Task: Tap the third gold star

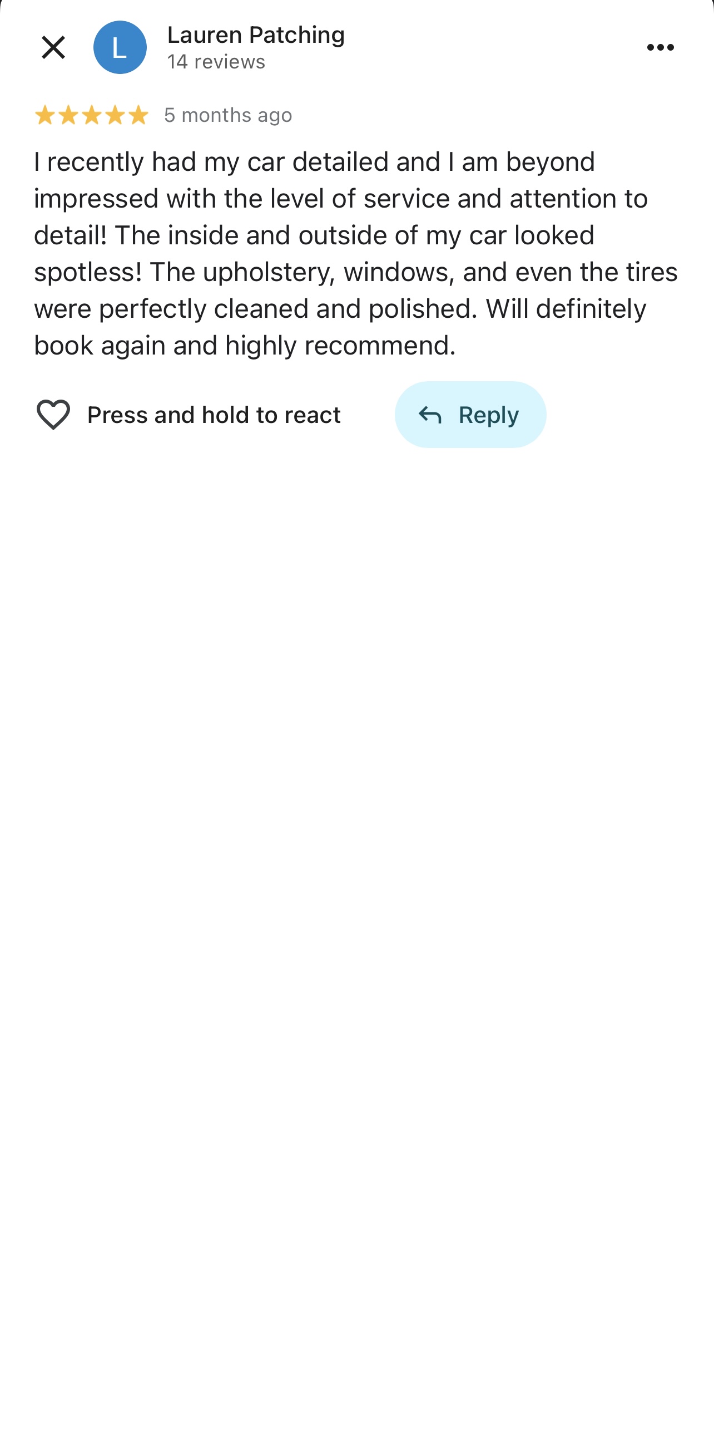Action: click(x=91, y=115)
